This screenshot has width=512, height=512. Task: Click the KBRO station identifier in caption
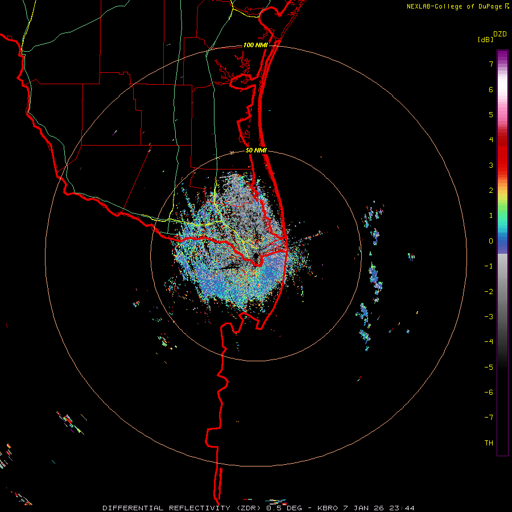pyautogui.click(x=328, y=508)
